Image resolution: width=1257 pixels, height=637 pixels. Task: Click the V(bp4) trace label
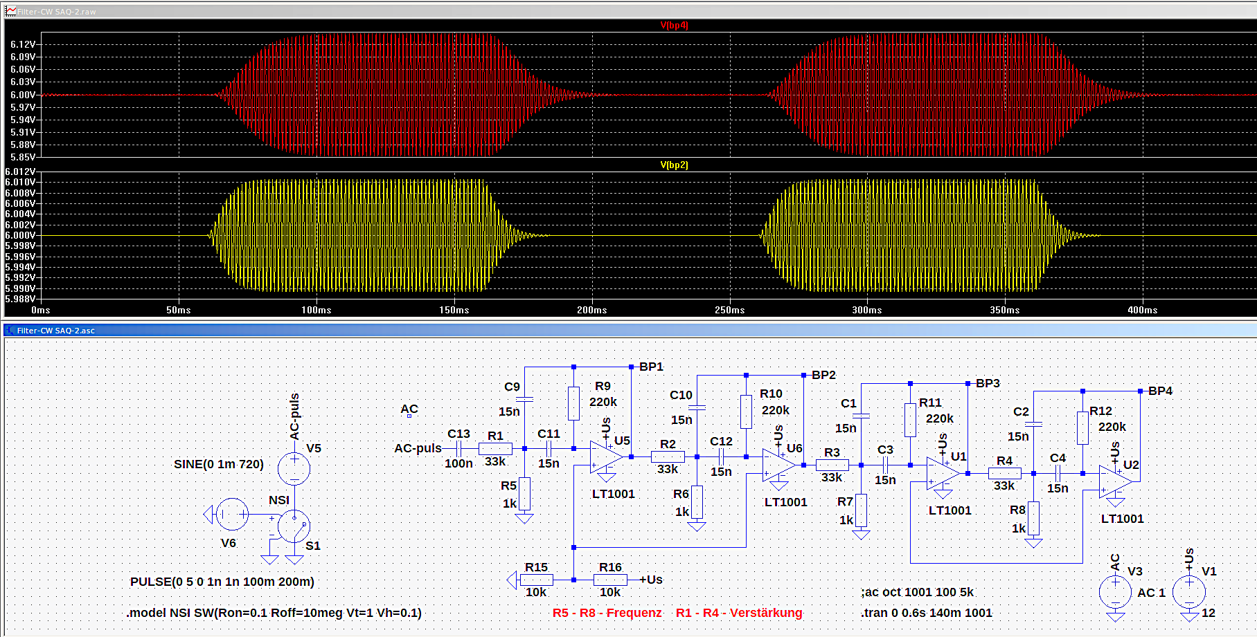point(674,26)
